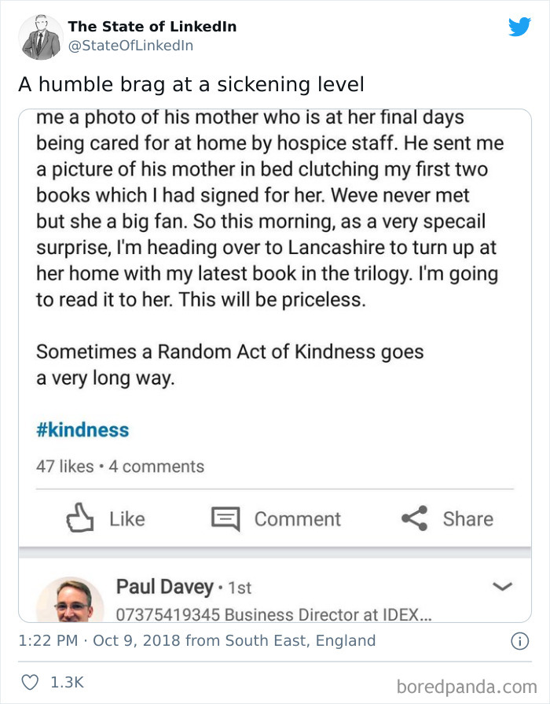The width and height of the screenshot is (550, 704).
Task: Click the Twitter bird icon
Action: point(520,26)
